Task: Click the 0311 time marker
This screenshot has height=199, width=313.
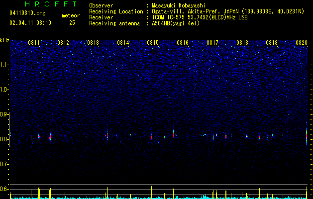Action: 33,43
